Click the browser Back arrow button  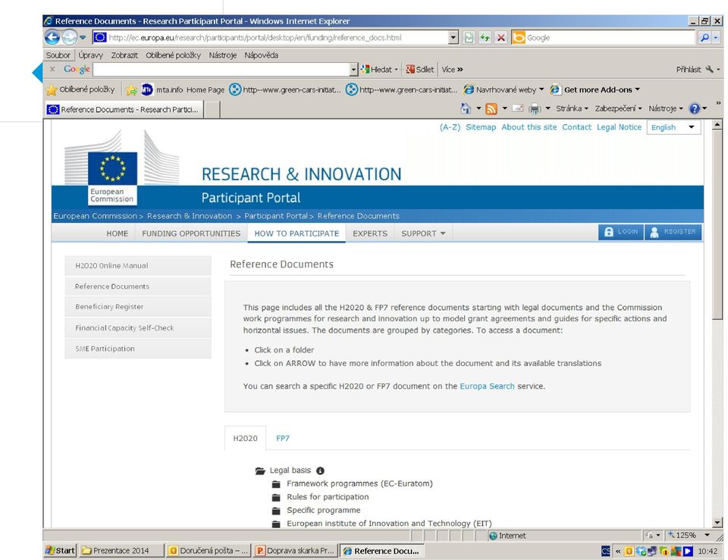52,37
